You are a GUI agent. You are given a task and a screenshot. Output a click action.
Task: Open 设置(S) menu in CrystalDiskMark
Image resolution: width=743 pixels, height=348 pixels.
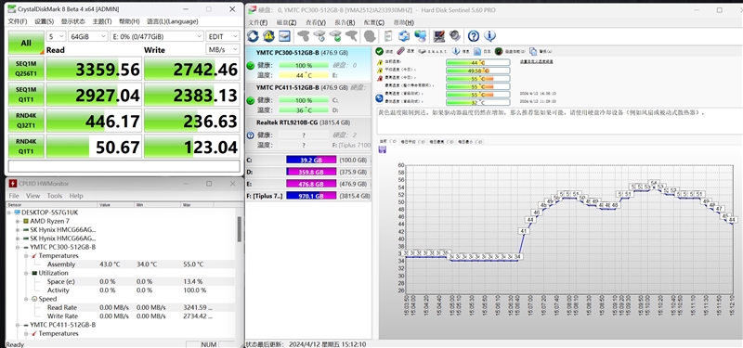coord(45,21)
